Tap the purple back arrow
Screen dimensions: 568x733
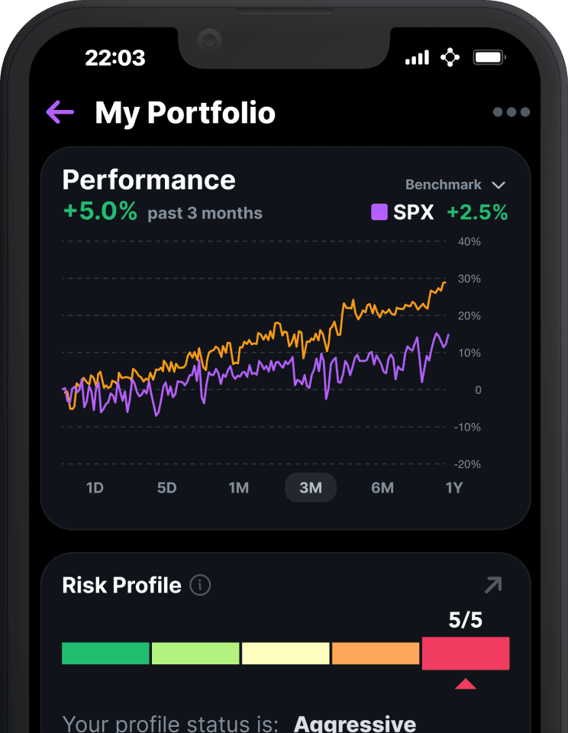60,112
